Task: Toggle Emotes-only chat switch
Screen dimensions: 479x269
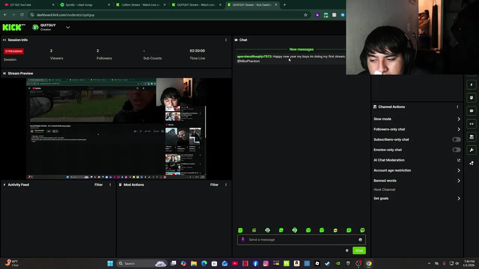Action: click(456, 150)
